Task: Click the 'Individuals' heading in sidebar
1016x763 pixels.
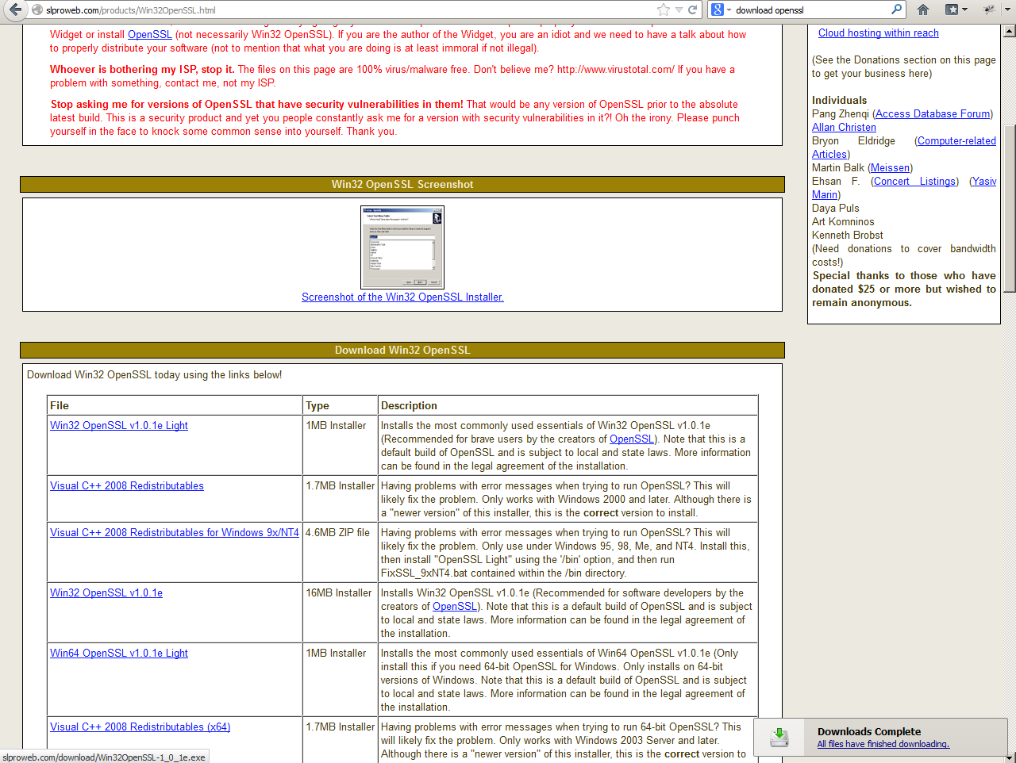Action: coord(839,100)
